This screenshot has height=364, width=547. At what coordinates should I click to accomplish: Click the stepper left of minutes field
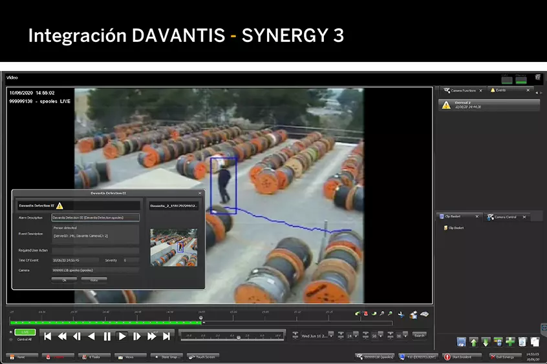pos(365,335)
